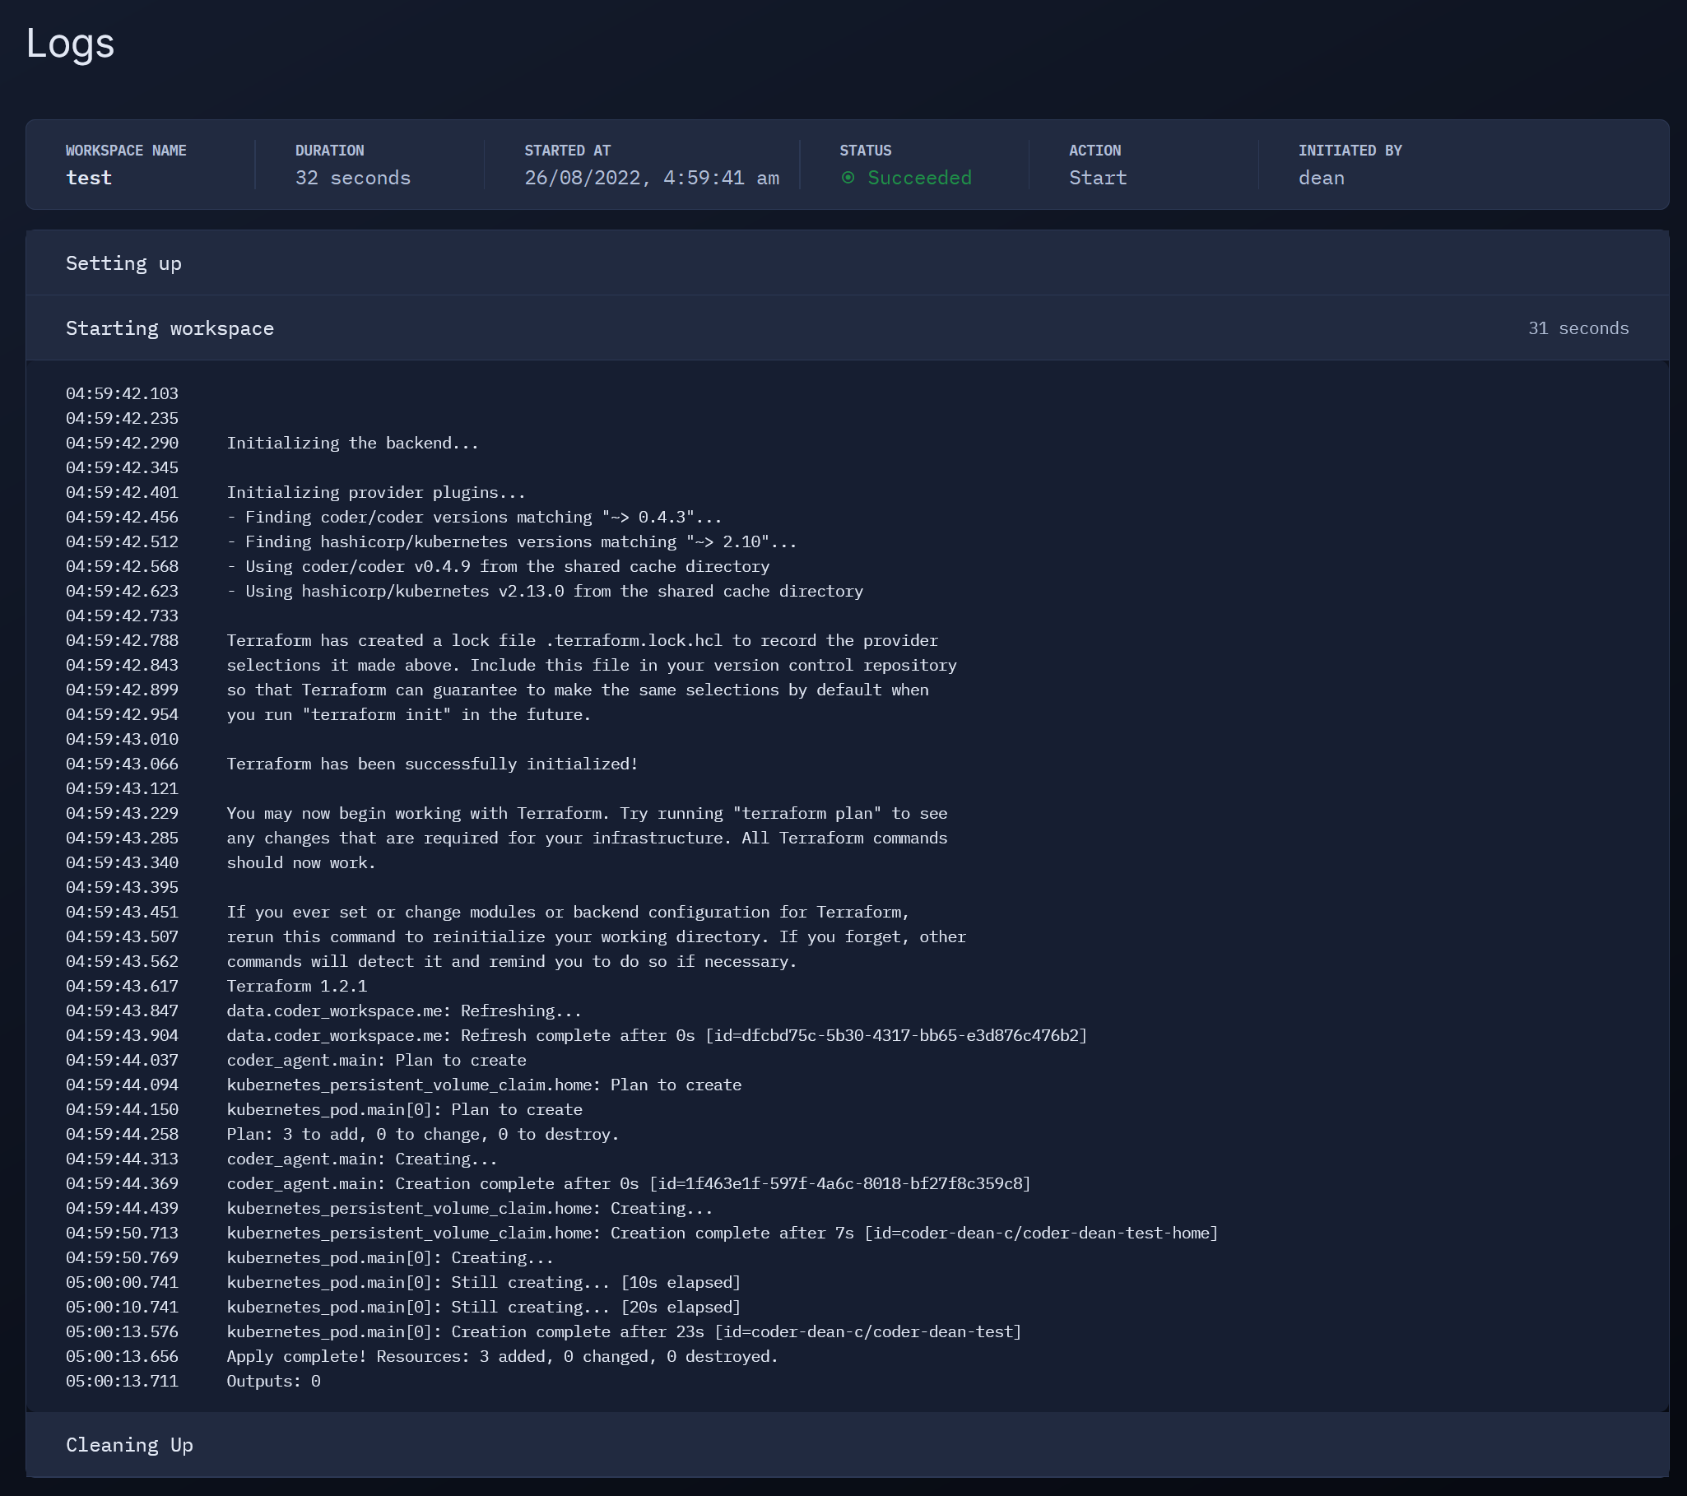Click the Logs page heading
Viewport: 1687px width, 1496px height.
point(70,44)
